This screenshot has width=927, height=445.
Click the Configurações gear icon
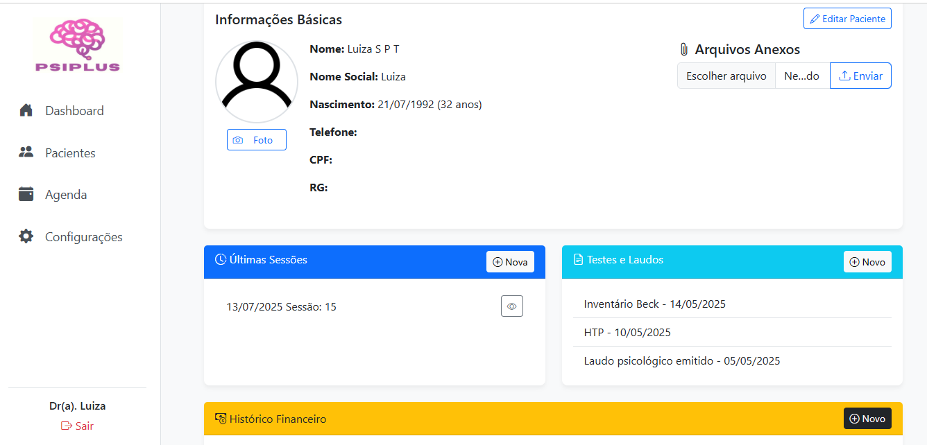tap(26, 236)
